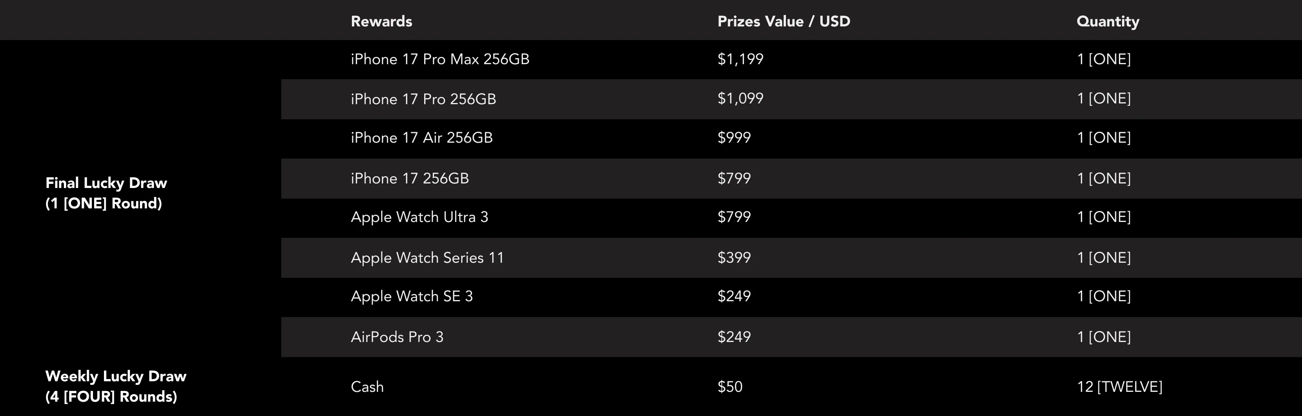1302x416 pixels.
Task: Click the $1,199 prize value
Action: [740, 59]
